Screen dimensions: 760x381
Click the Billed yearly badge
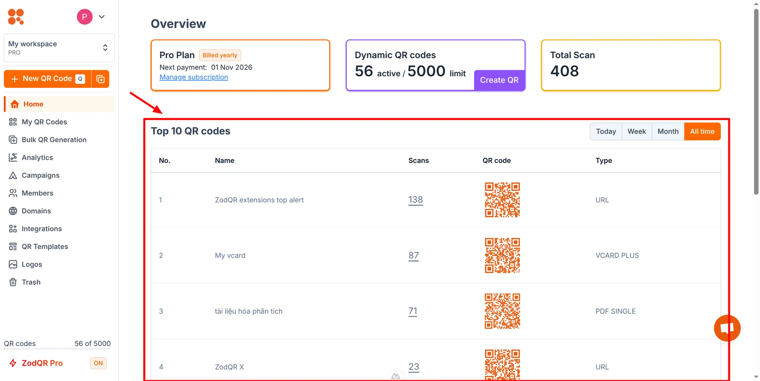(220, 55)
